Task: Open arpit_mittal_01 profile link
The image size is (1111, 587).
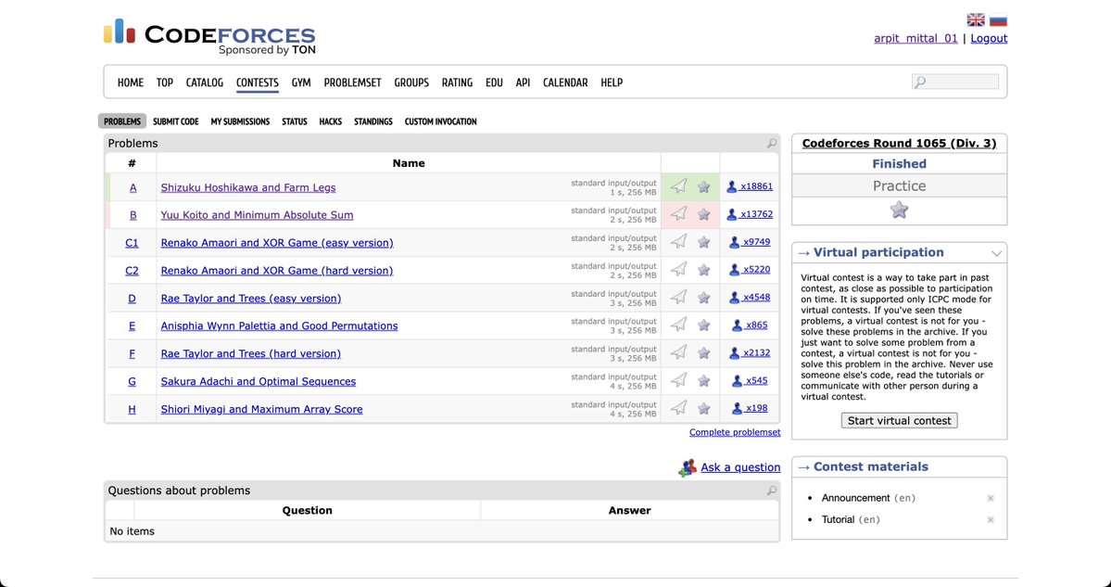Action: (915, 38)
